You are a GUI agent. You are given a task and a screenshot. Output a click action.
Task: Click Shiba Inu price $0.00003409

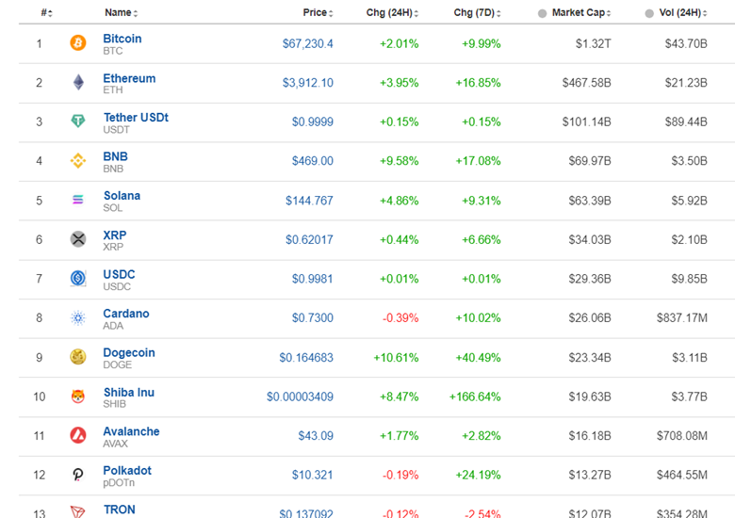pyautogui.click(x=300, y=397)
